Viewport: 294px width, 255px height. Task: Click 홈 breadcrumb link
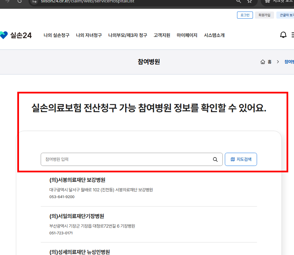(x=270, y=62)
